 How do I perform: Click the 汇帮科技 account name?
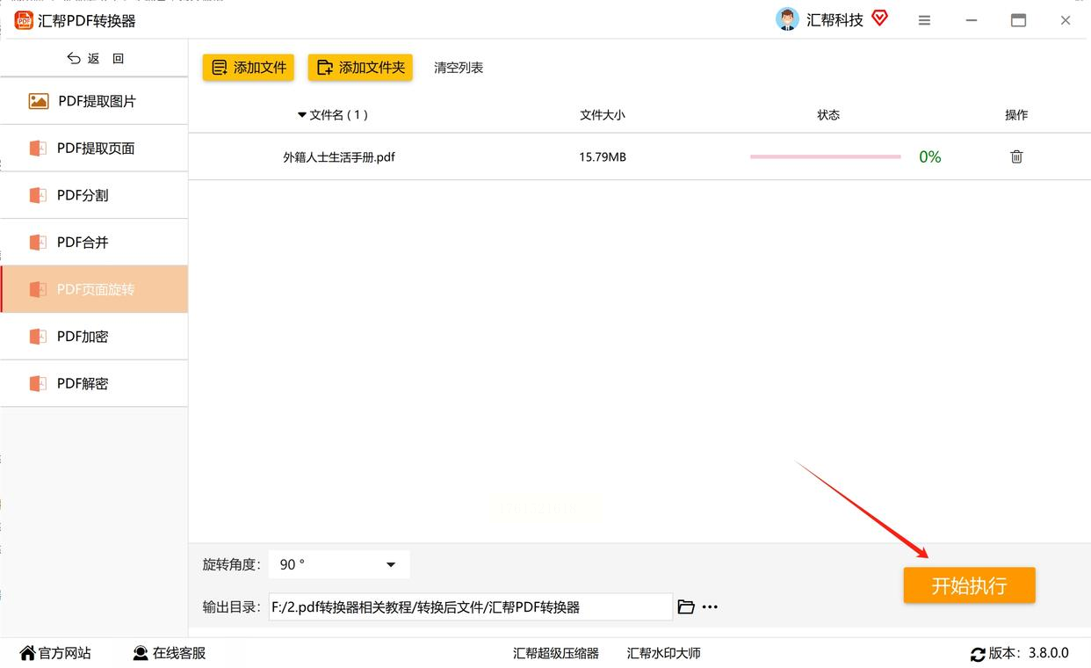(835, 20)
